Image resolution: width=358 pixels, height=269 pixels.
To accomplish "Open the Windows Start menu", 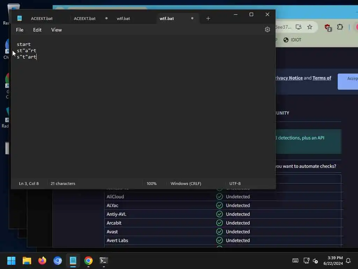I will (12, 261).
